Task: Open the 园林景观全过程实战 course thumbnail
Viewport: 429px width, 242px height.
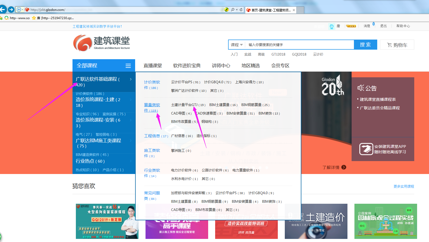Action: pos(386,221)
